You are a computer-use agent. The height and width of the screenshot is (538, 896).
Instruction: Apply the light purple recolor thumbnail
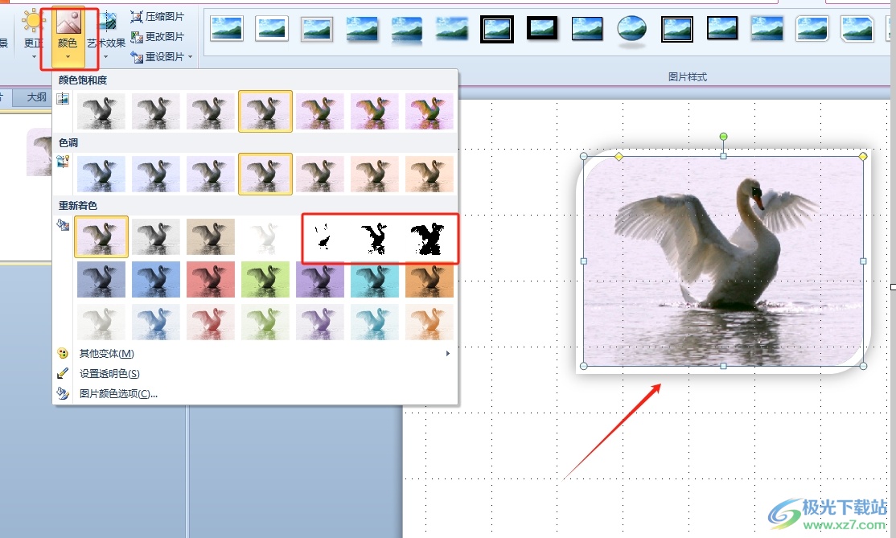coord(320,322)
